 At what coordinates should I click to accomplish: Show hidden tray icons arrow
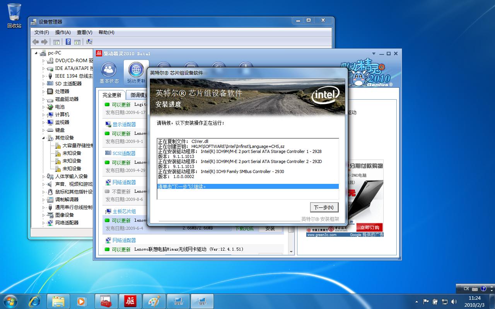coord(416,301)
